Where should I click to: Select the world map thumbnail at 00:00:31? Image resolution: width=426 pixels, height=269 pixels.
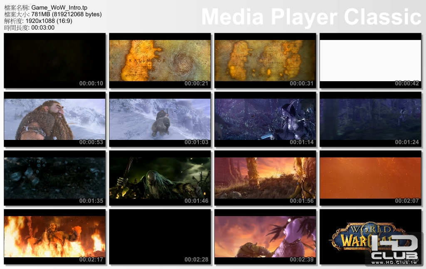coord(265,60)
